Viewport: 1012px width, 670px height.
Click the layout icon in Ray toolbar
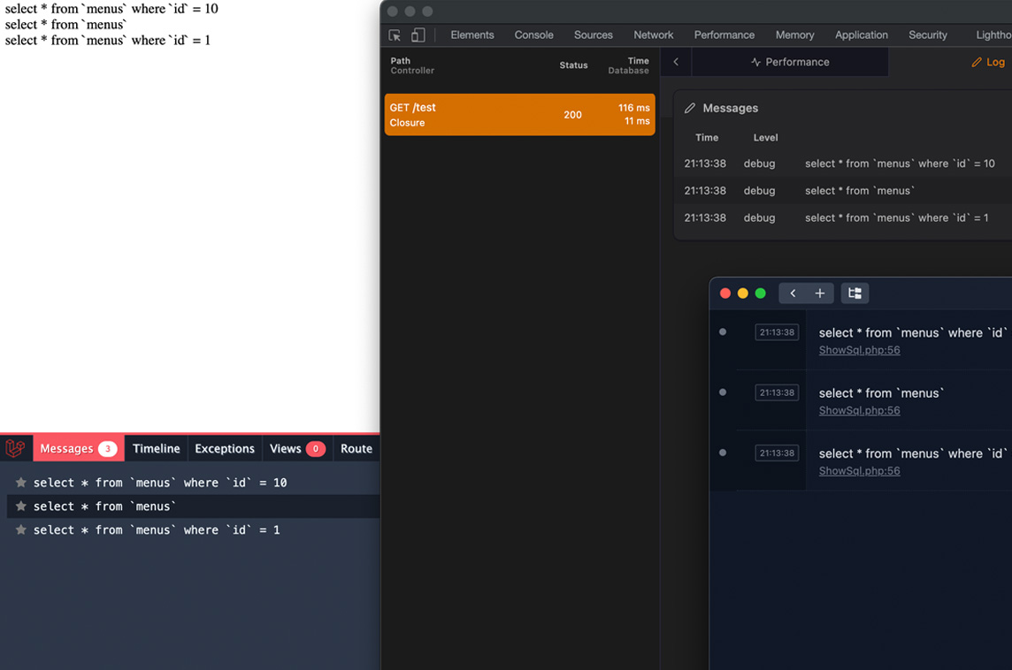tap(855, 293)
